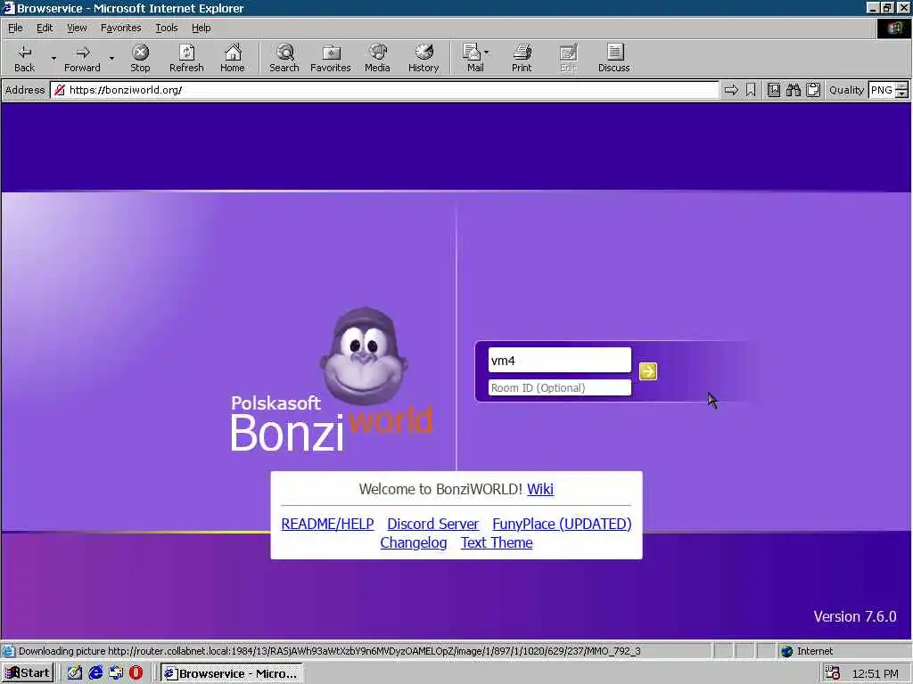Click the Internet zone status bar entry

click(807, 651)
